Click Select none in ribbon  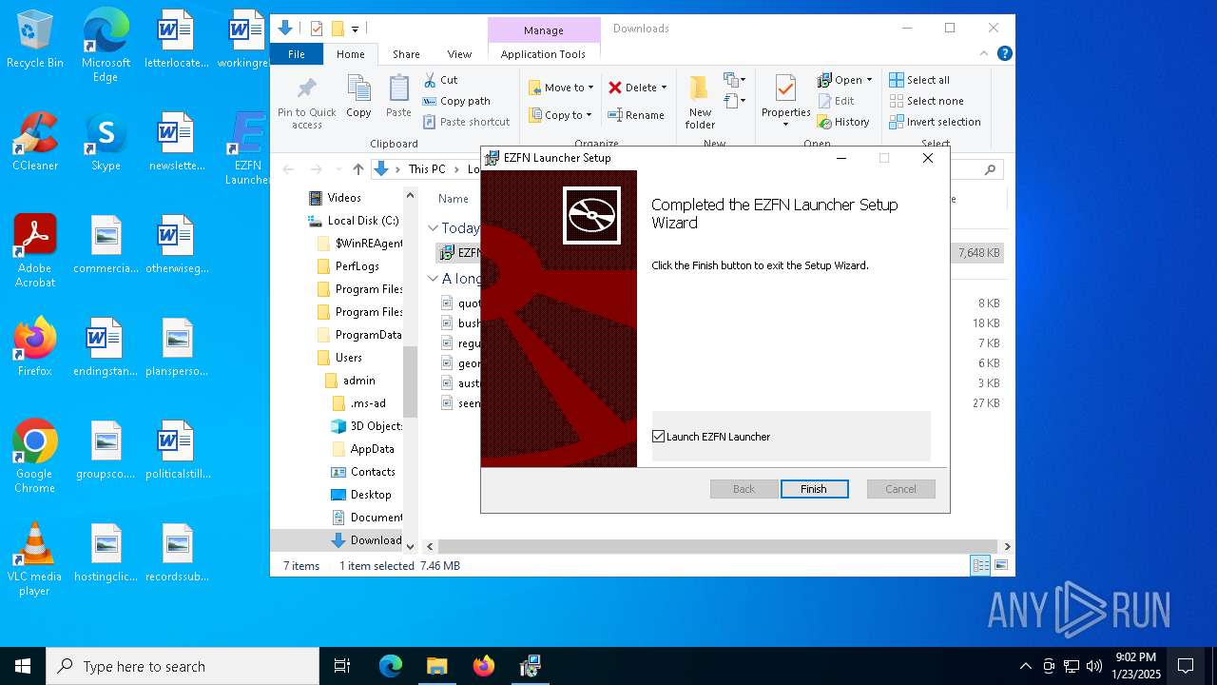tap(926, 101)
